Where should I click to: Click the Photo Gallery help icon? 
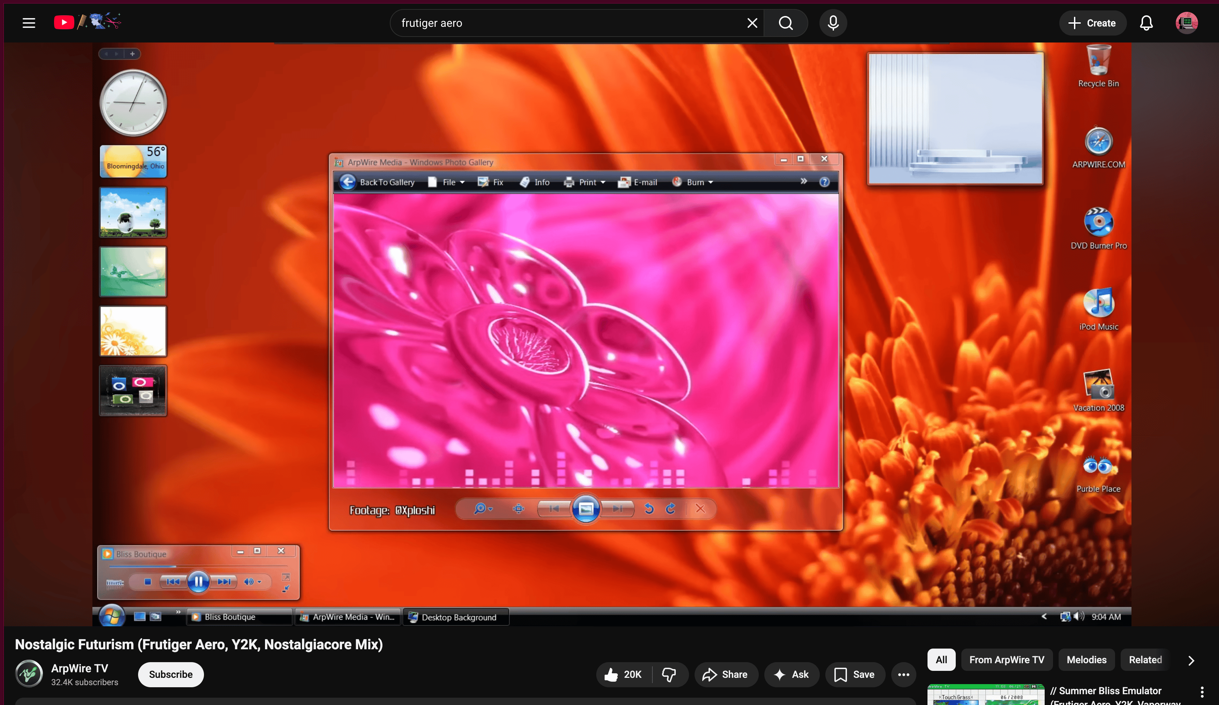(824, 182)
